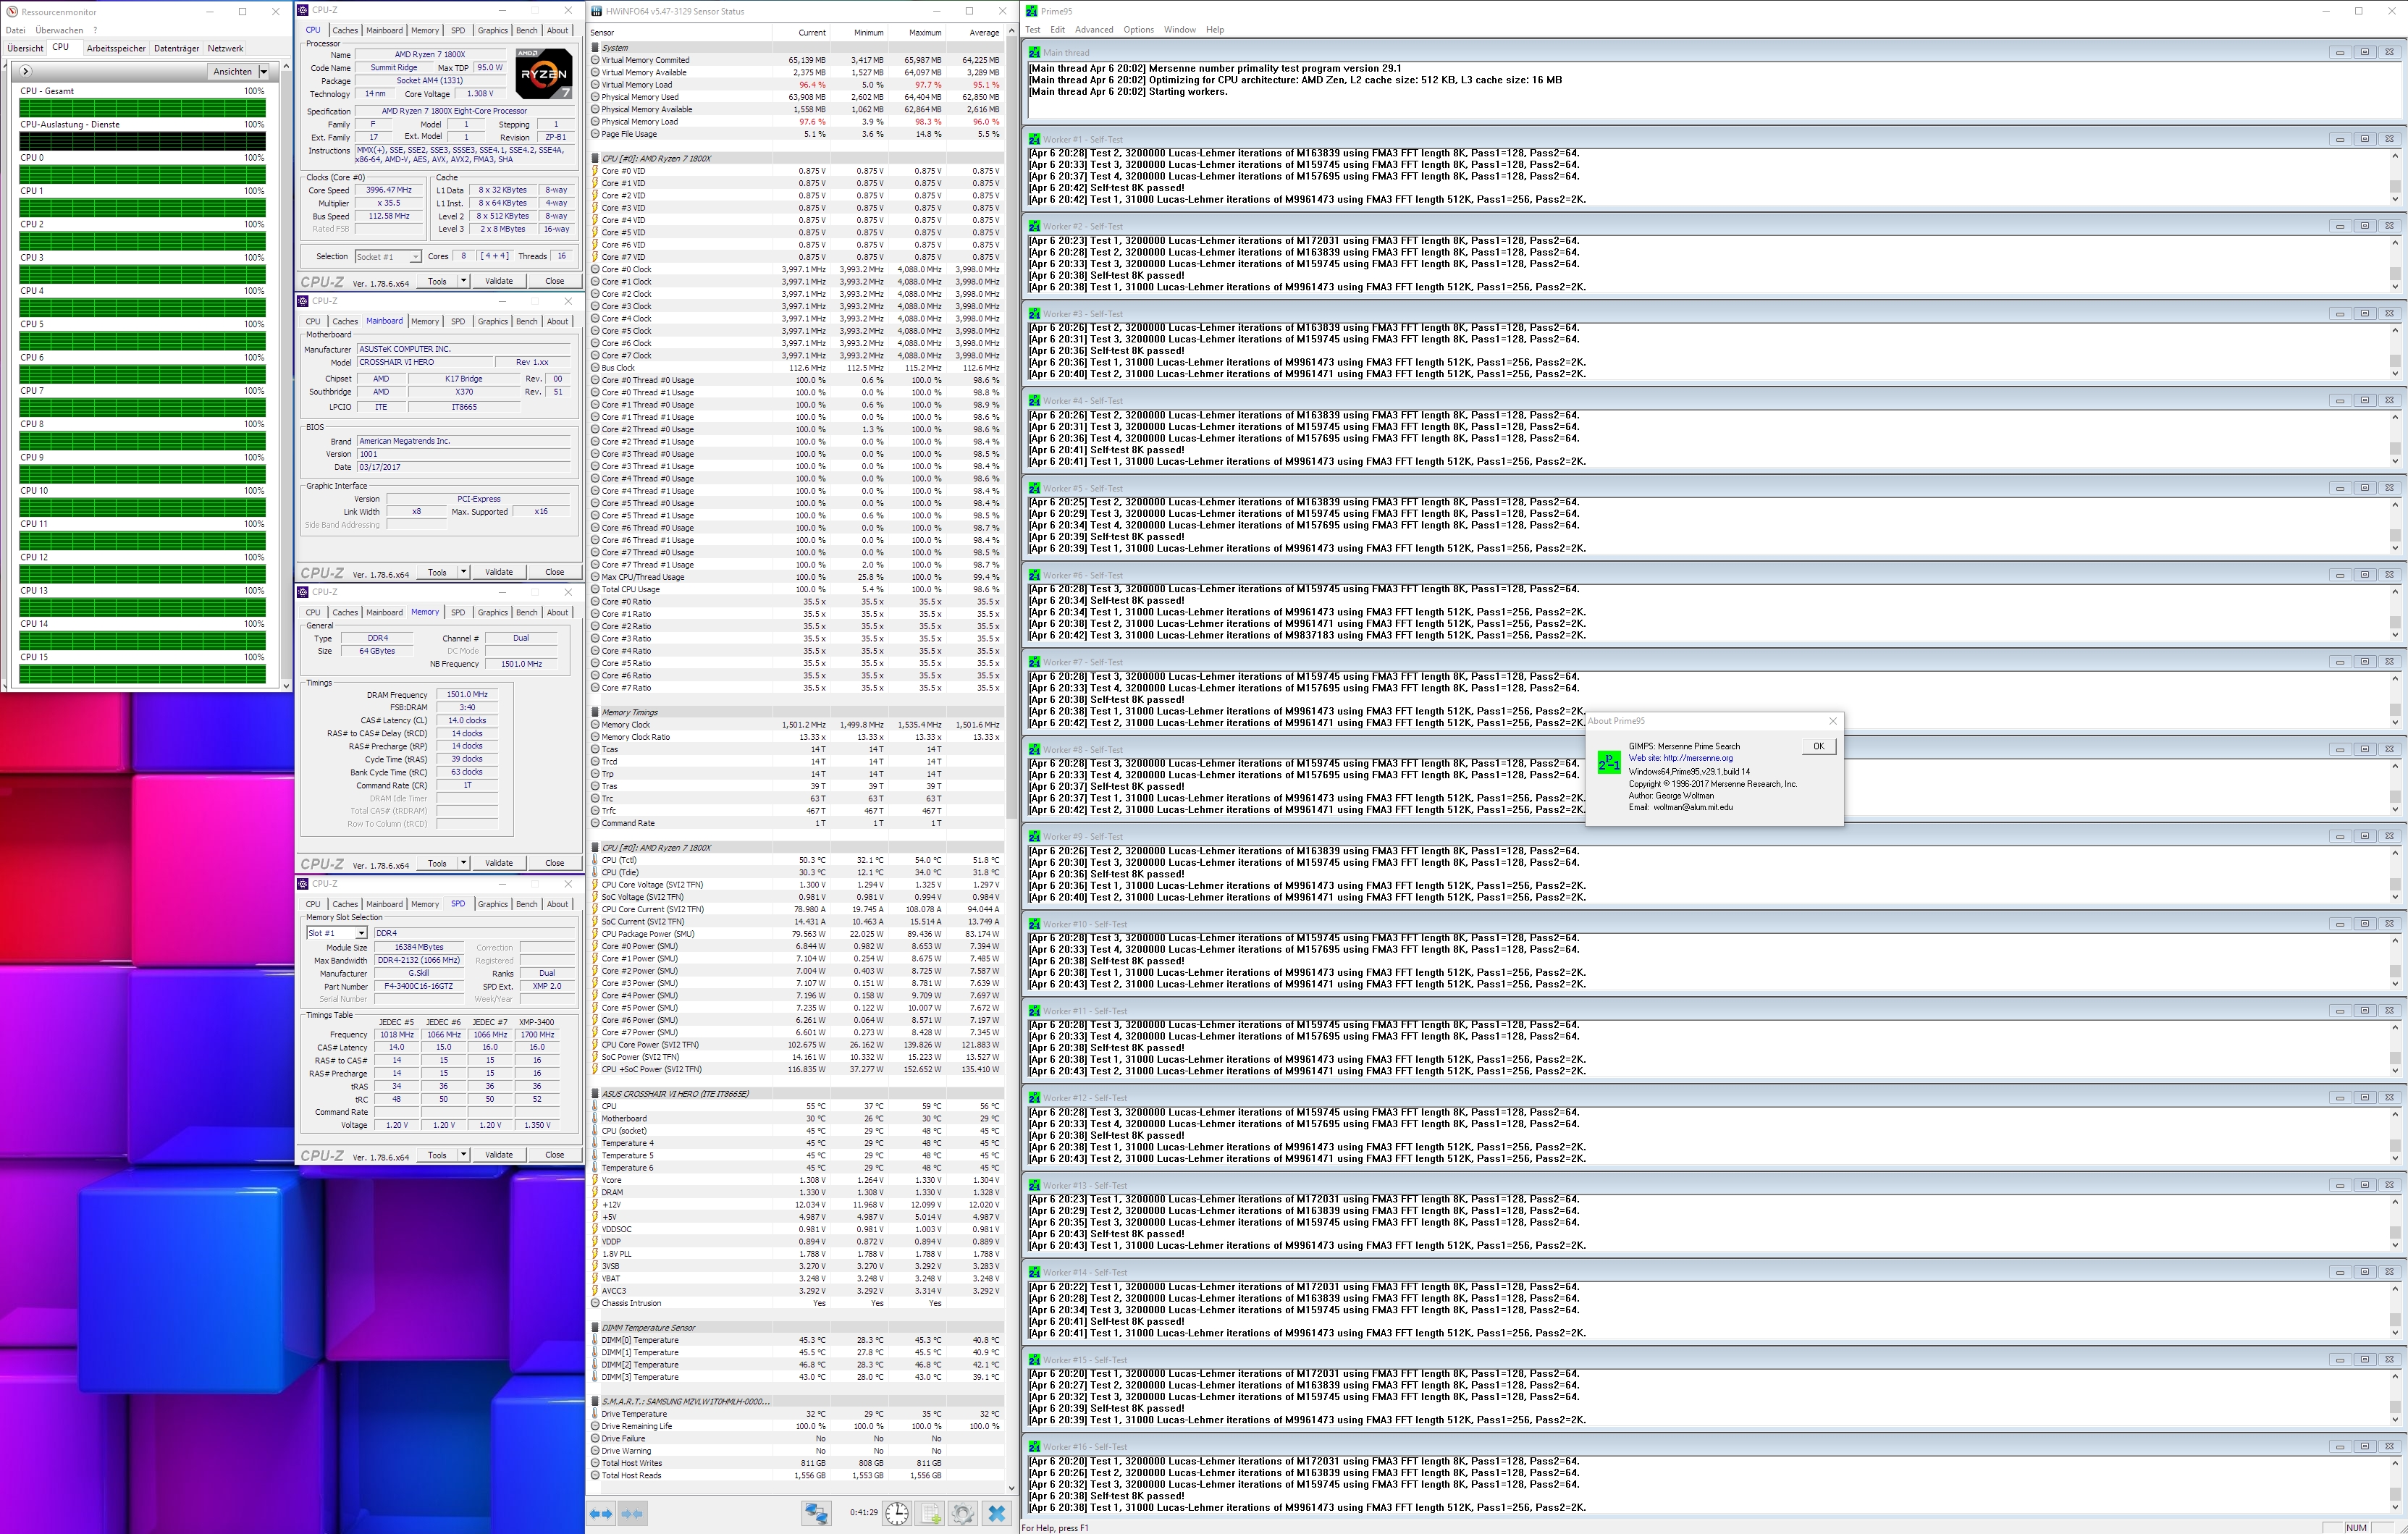2408x1534 pixels.
Task: Click HWiNFO logging sheet-with-plus icon
Action: coord(930,1513)
